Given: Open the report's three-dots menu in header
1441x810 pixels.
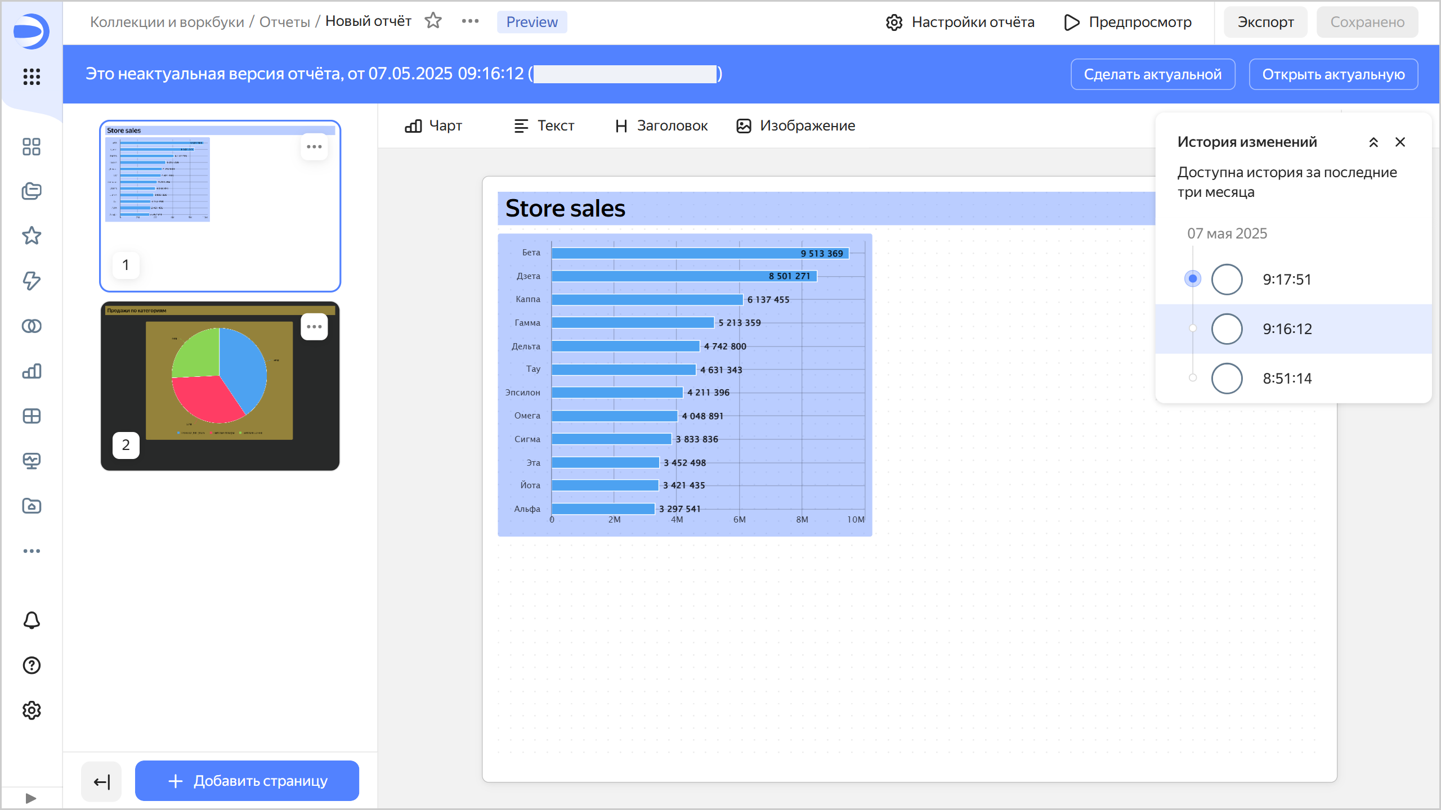Looking at the screenshot, I should click(470, 21).
